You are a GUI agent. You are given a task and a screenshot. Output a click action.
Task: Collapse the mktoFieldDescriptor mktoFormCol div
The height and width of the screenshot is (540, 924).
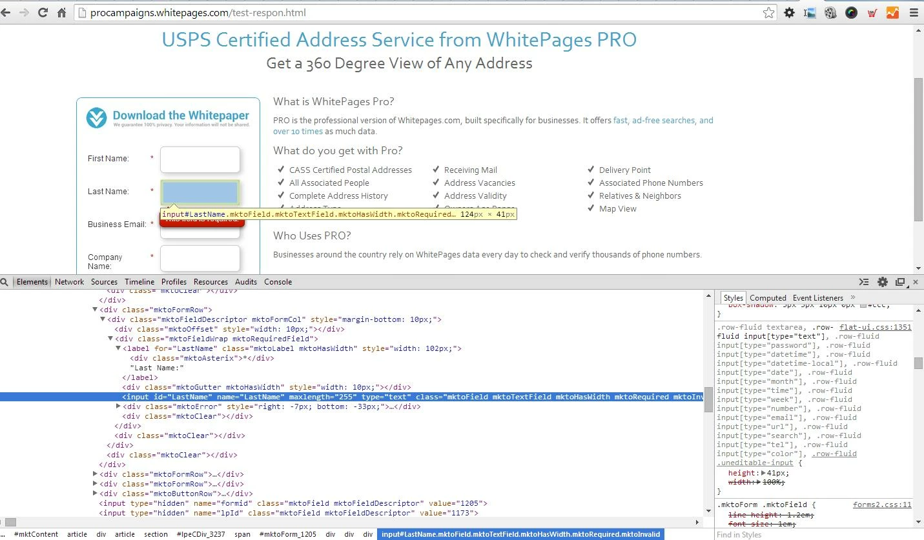(x=102, y=319)
